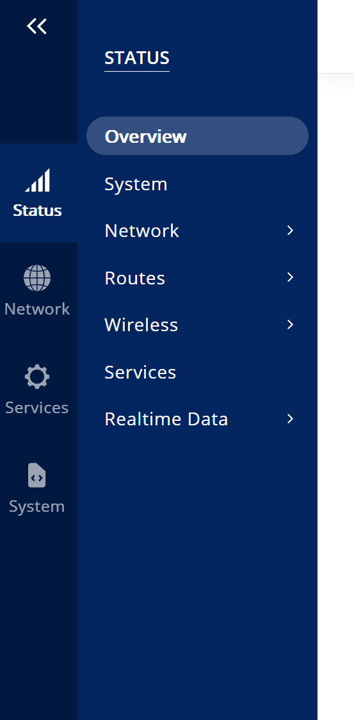Select the Services gear icon
Viewport: 354px width, 720px height.
coord(37,377)
